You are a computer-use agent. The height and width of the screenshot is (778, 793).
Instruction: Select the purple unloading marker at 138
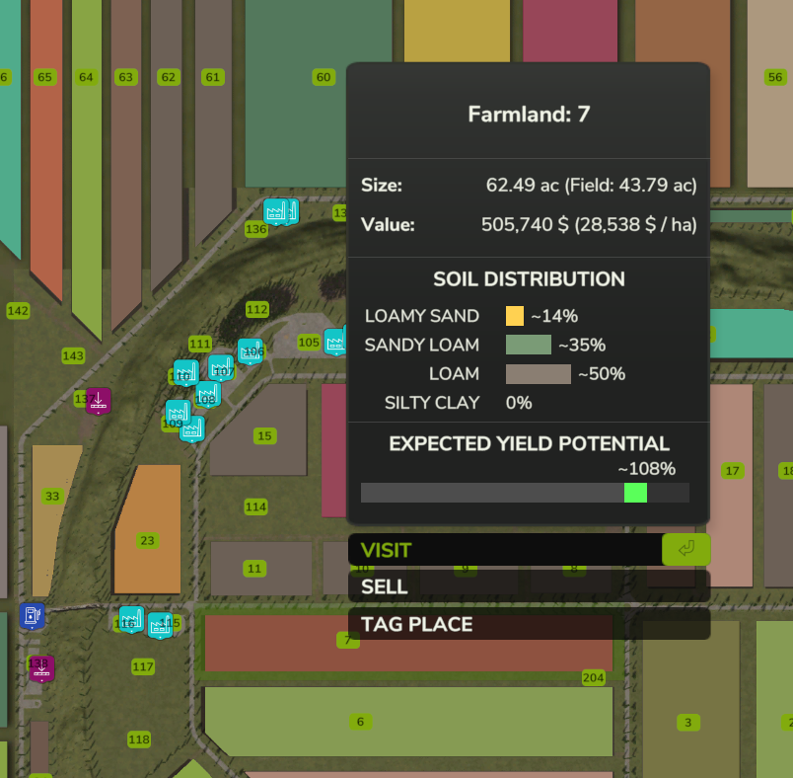41,667
